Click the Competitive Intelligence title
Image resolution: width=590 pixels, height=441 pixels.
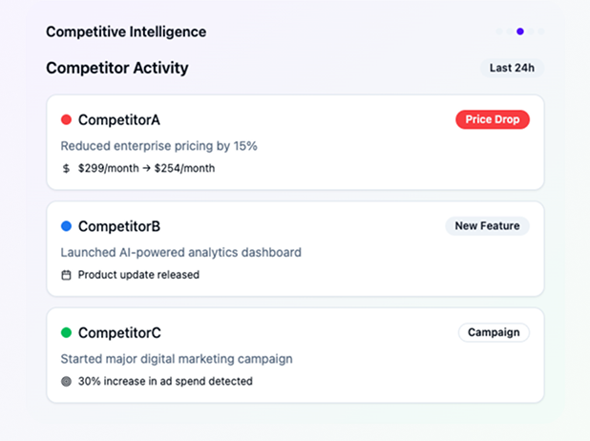click(125, 31)
